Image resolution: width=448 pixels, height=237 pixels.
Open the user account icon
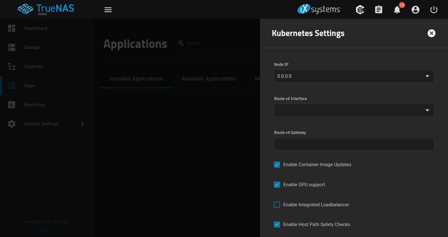click(x=415, y=10)
